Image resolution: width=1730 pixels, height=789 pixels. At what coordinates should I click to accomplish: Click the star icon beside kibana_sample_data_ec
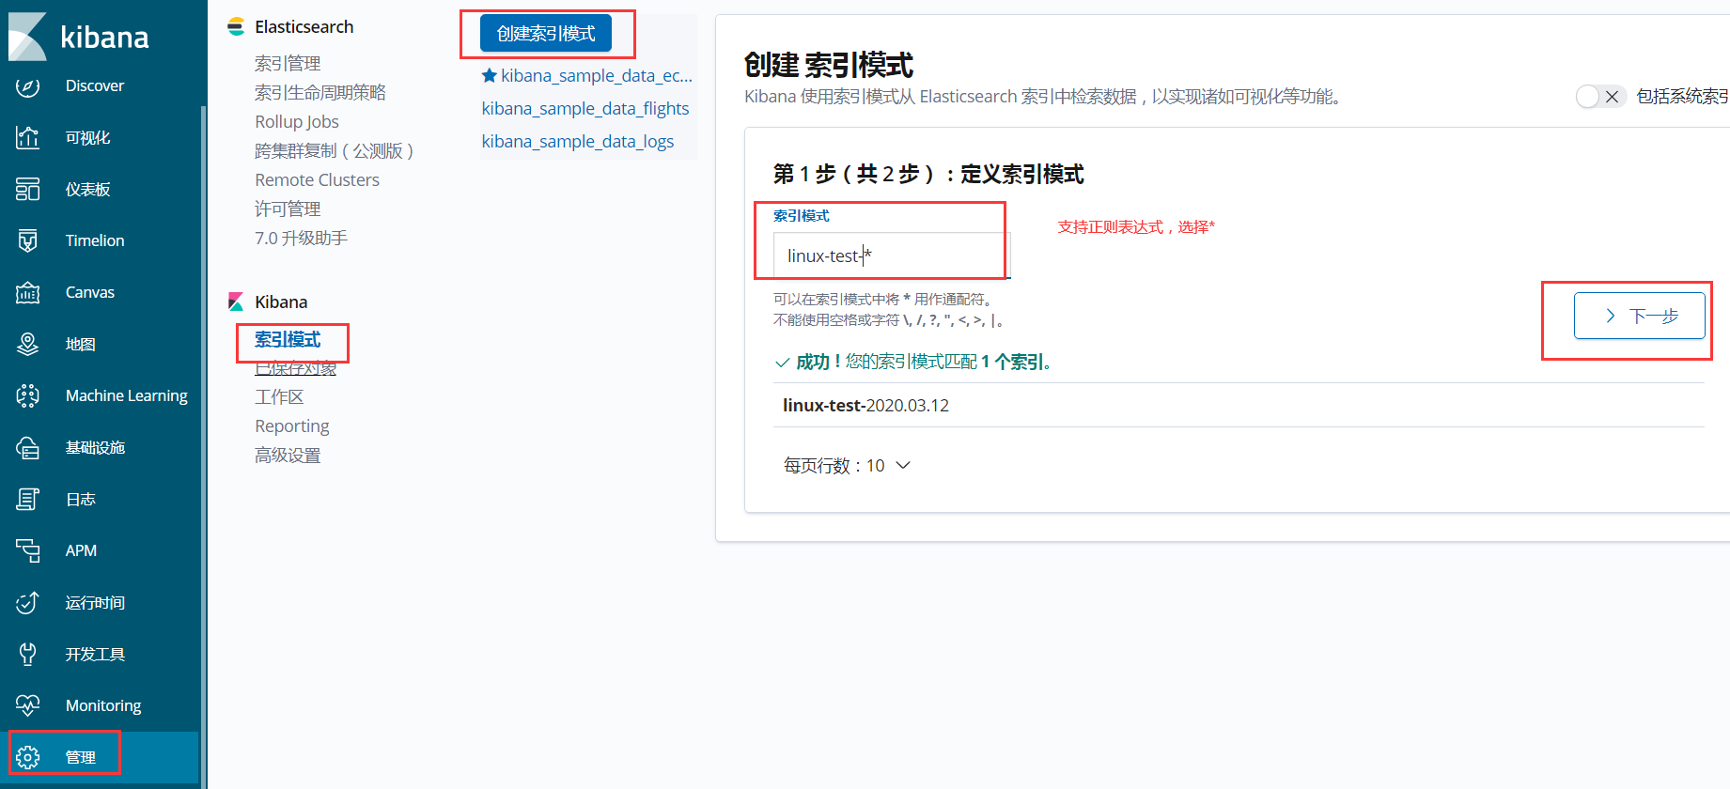489,75
